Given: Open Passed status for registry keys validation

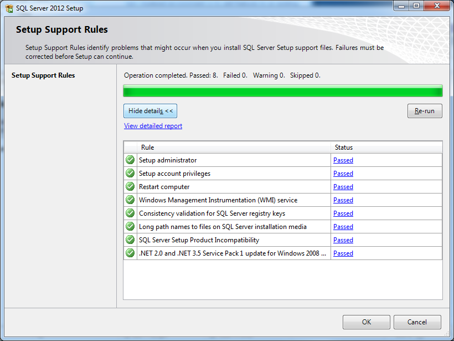Looking at the screenshot, I should click(343, 213).
